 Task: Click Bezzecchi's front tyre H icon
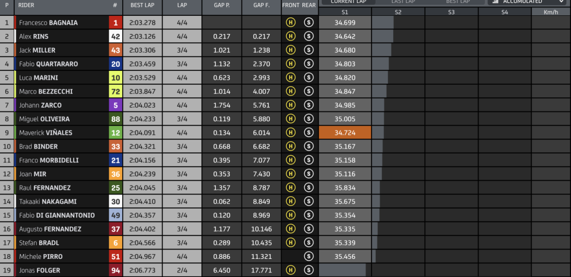(x=291, y=91)
